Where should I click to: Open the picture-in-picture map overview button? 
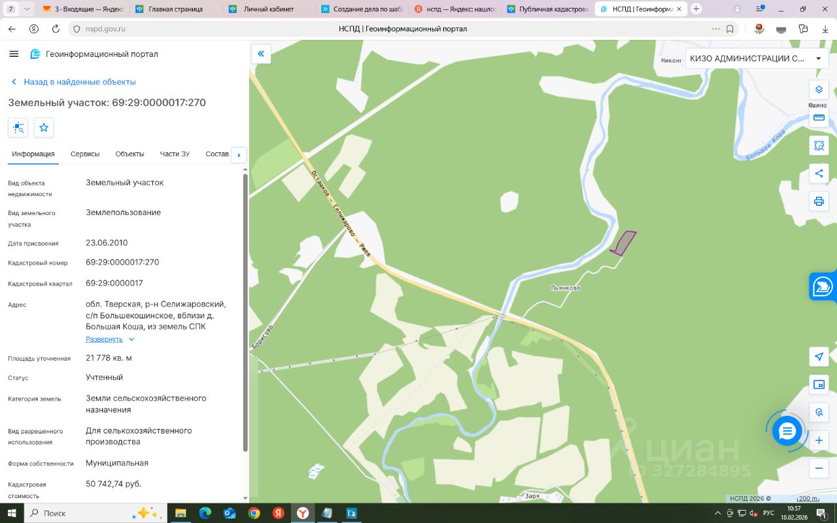(x=819, y=384)
